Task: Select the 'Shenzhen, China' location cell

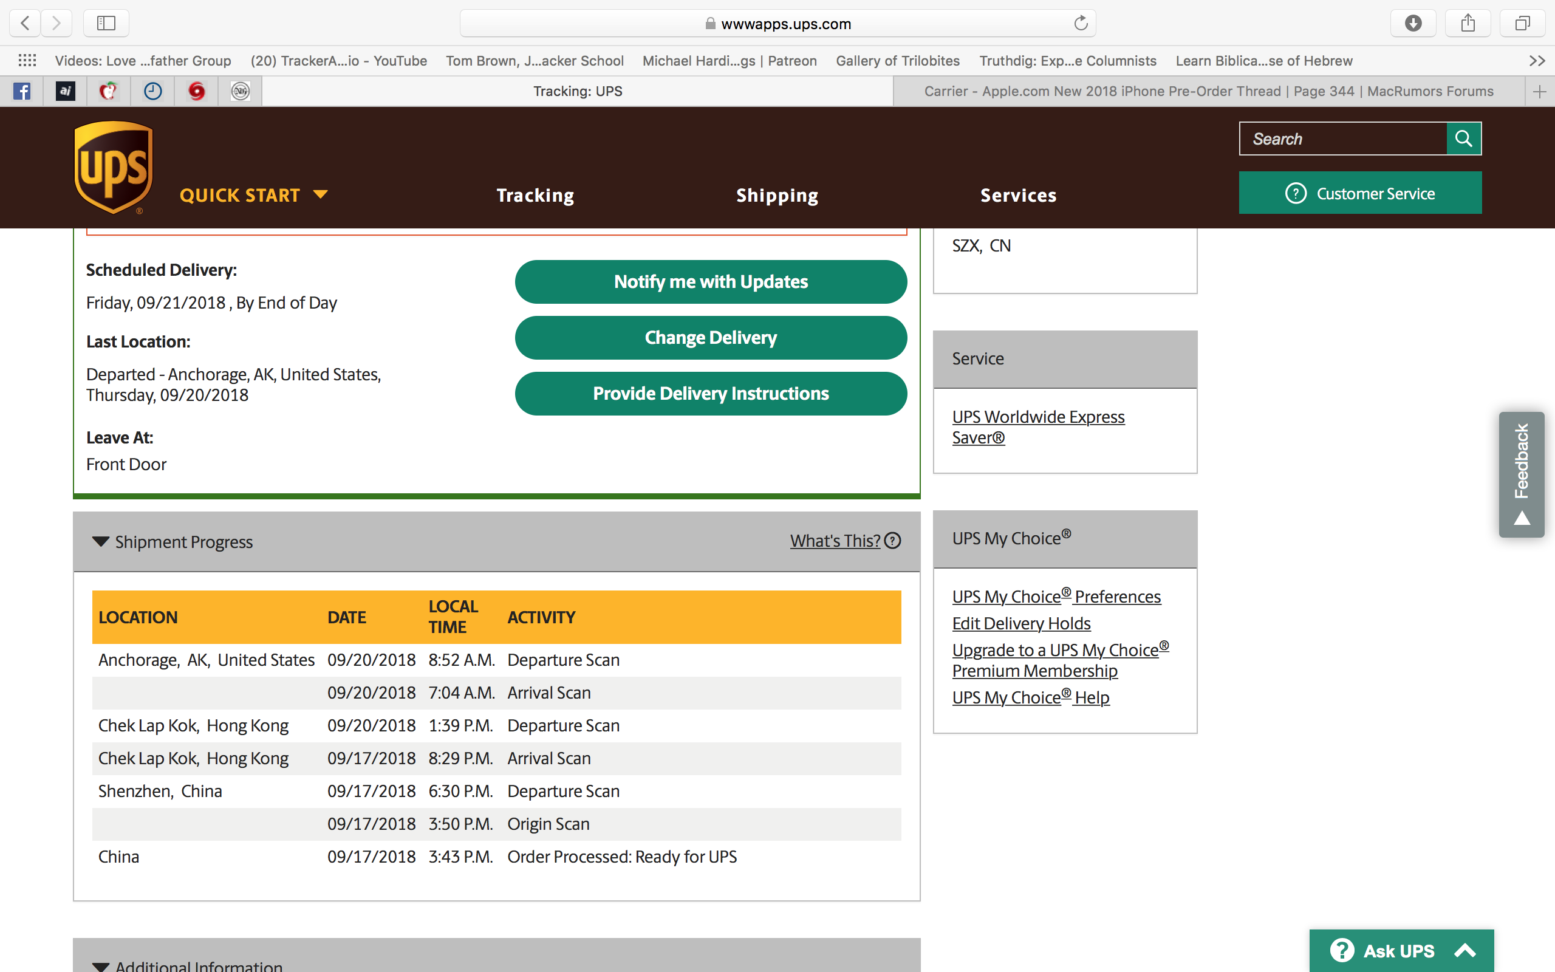Action: click(x=160, y=791)
